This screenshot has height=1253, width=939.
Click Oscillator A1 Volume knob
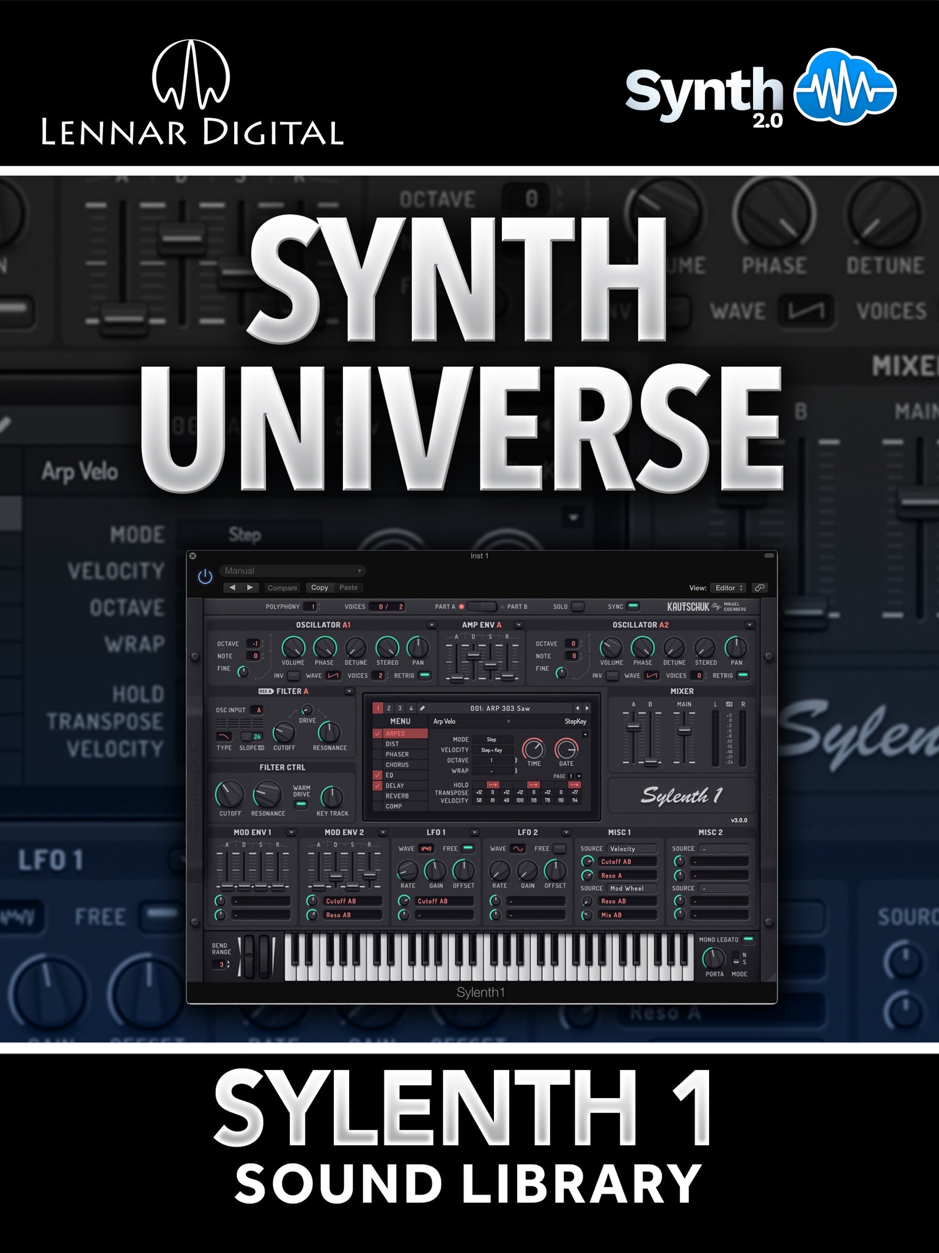pos(293,647)
